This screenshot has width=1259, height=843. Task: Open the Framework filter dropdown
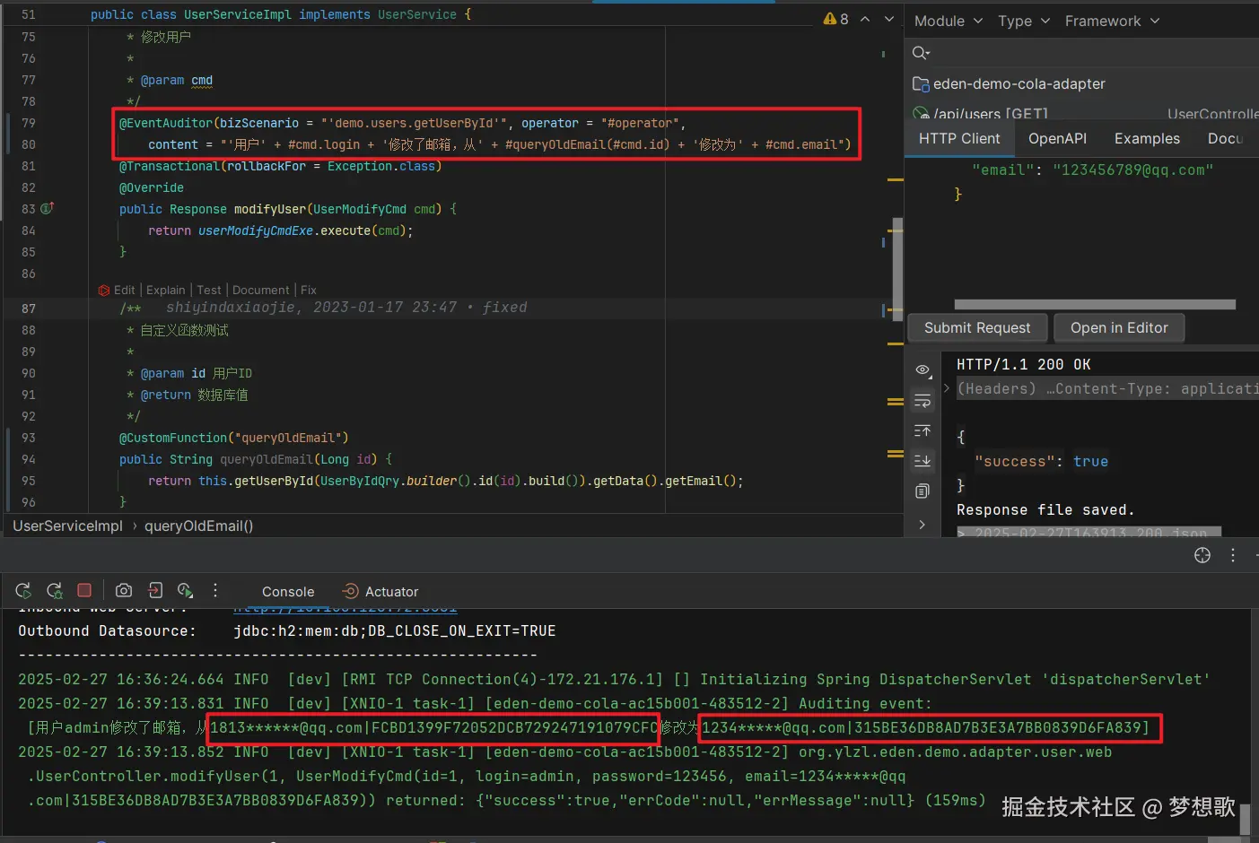(1112, 21)
